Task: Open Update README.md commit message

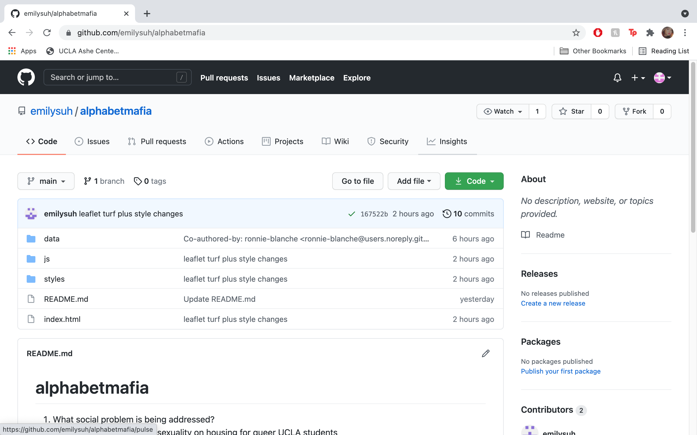Action: [x=219, y=299]
